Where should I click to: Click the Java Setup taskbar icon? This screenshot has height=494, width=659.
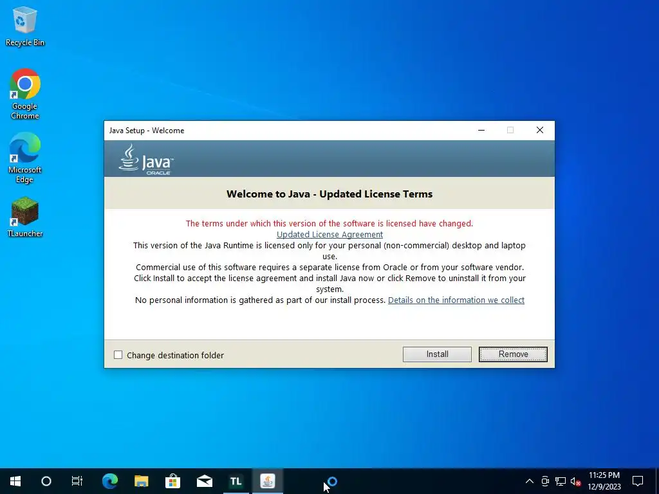268,481
